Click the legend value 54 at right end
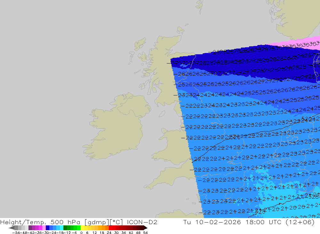Image resolution: width=320 pixels, height=234 pixels. coord(145,233)
